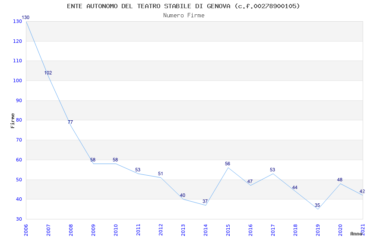The height and width of the screenshot is (238, 367).
Task: Click the 100 y-axis tick label
Action: tap(18, 80)
